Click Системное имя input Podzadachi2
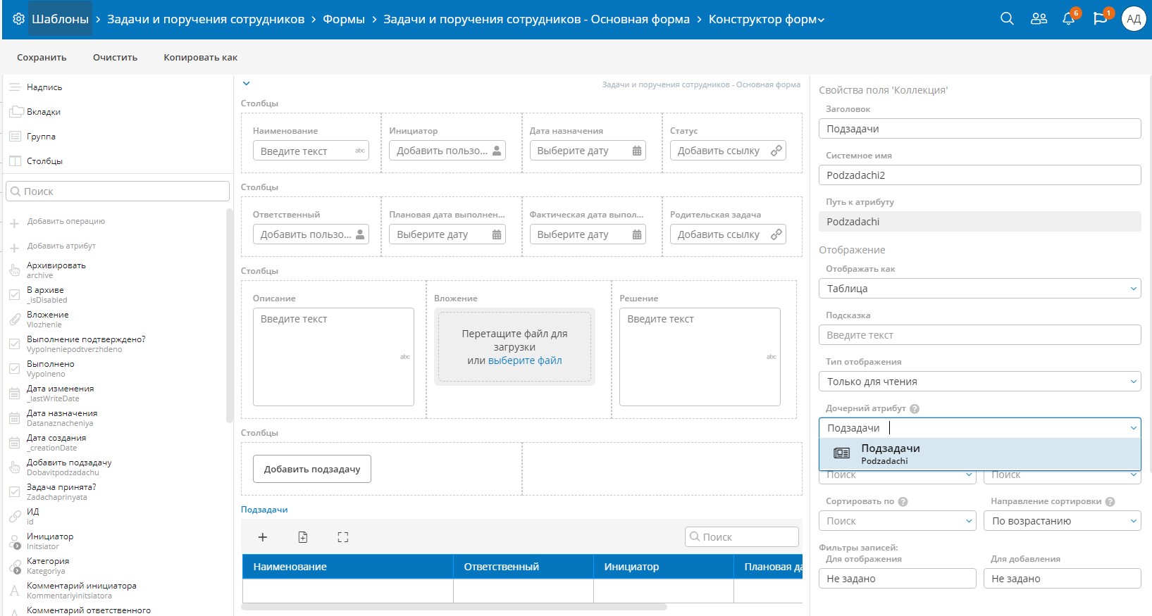 979,175
